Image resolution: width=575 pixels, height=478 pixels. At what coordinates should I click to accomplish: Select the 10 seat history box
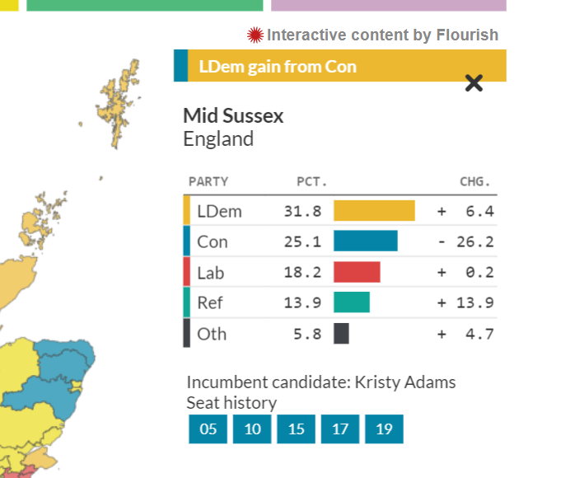252,429
